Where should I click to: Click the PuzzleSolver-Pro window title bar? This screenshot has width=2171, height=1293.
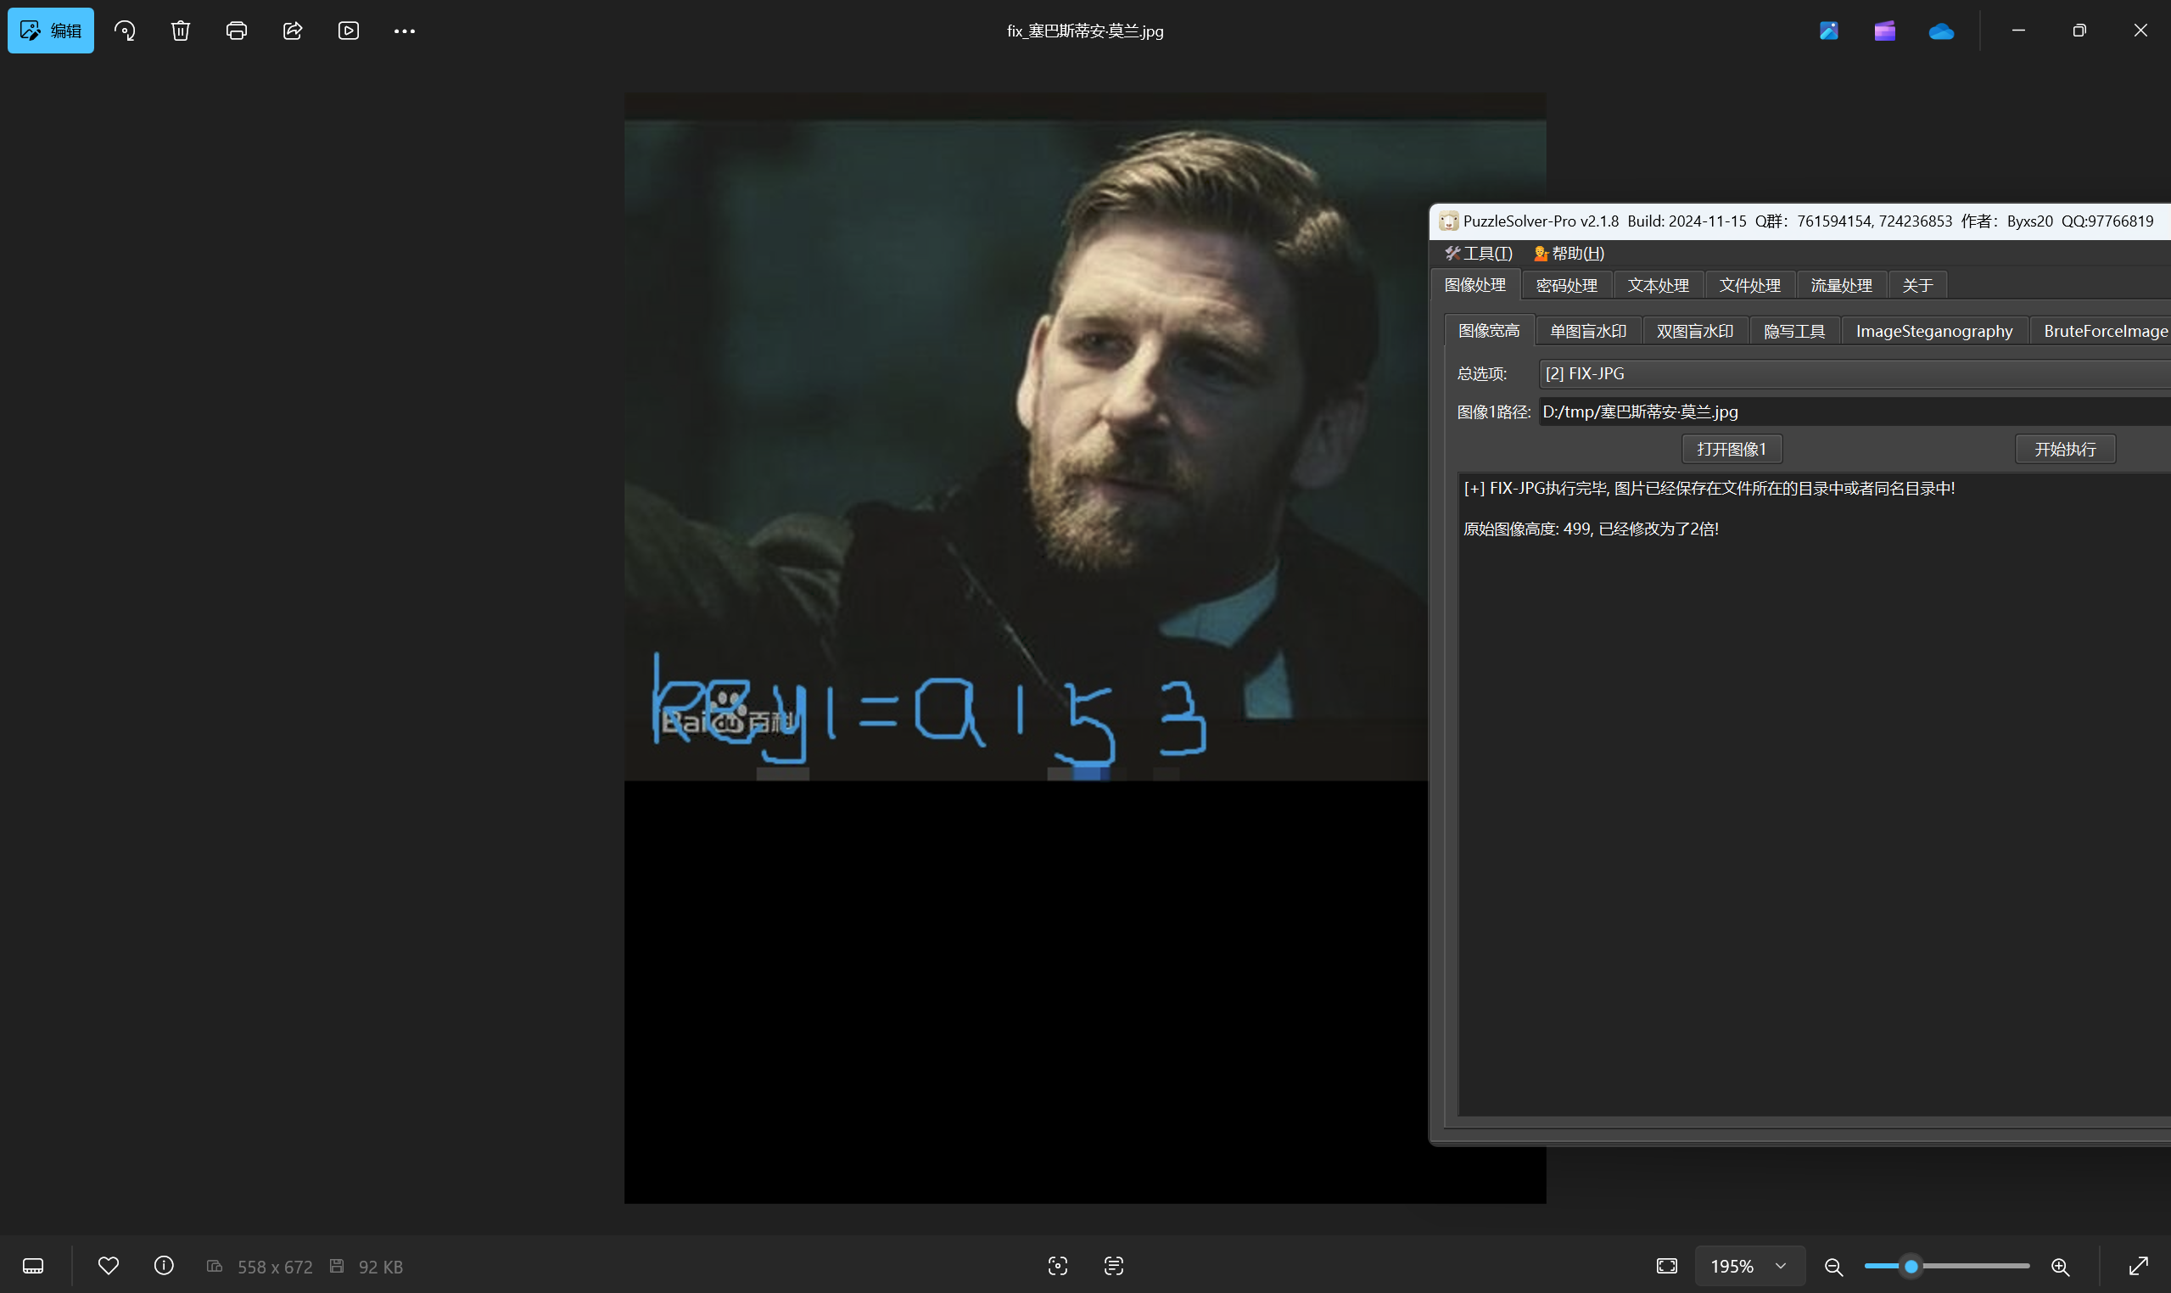pyautogui.click(x=1800, y=221)
